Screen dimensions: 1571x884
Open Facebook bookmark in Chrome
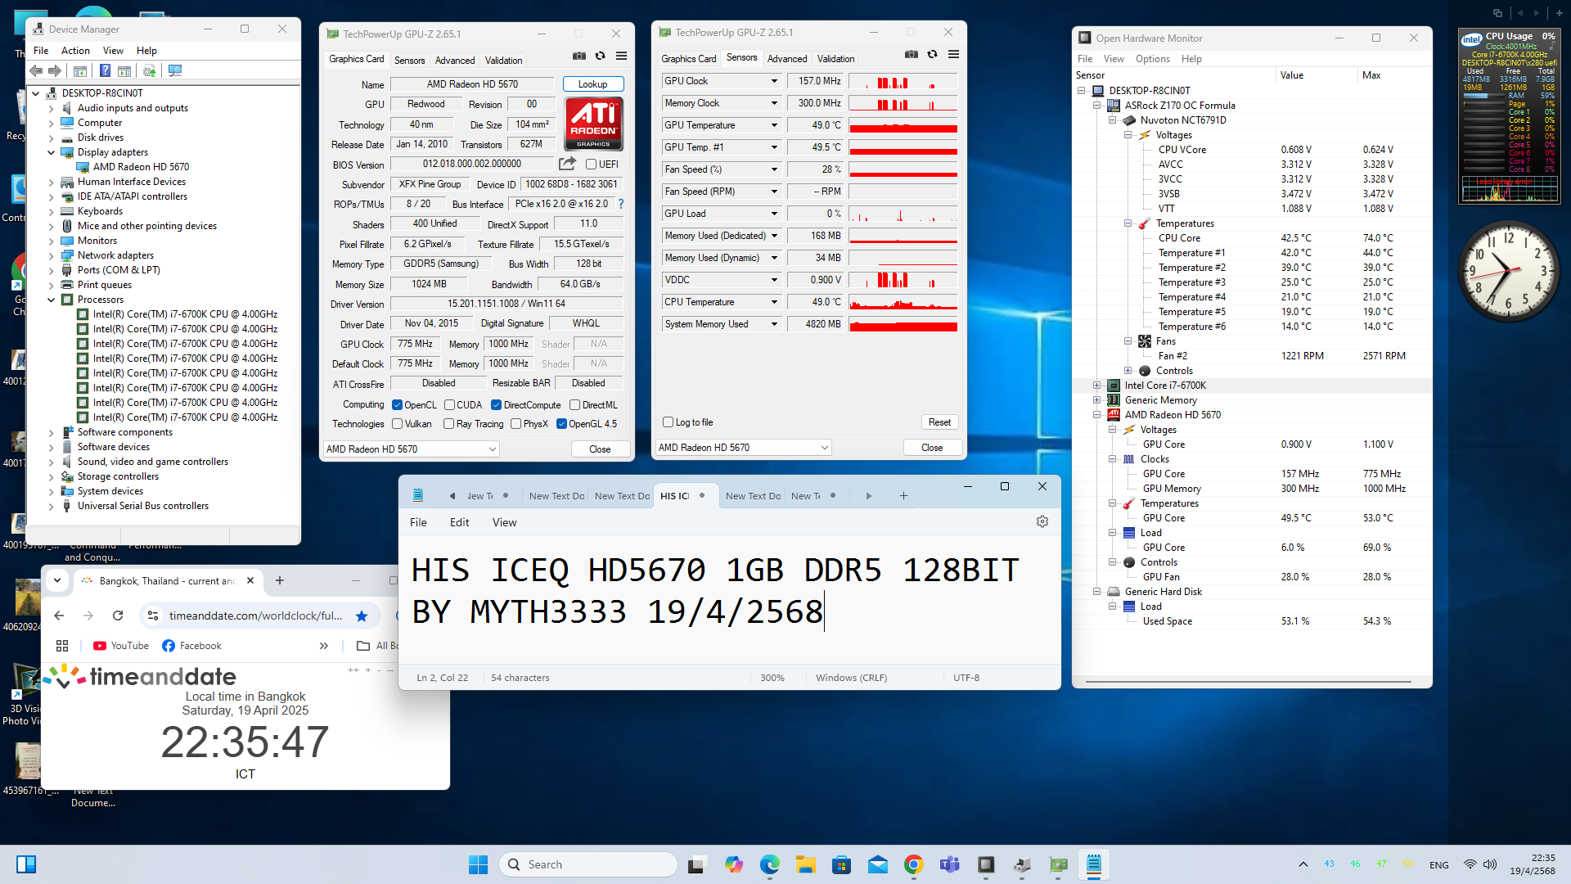pyautogui.click(x=191, y=646)
